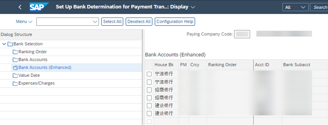Image resolution: width=328 pixels, height=125 pixels.
Task: Collapse the Bank Selection tree node
Action: [4, 44]
